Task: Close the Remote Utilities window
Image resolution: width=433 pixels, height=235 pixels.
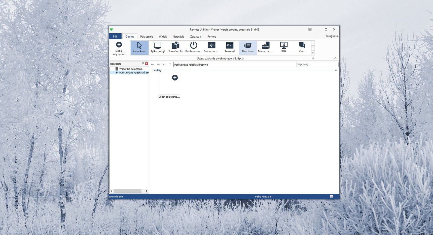Action: [x=334, y=30]
